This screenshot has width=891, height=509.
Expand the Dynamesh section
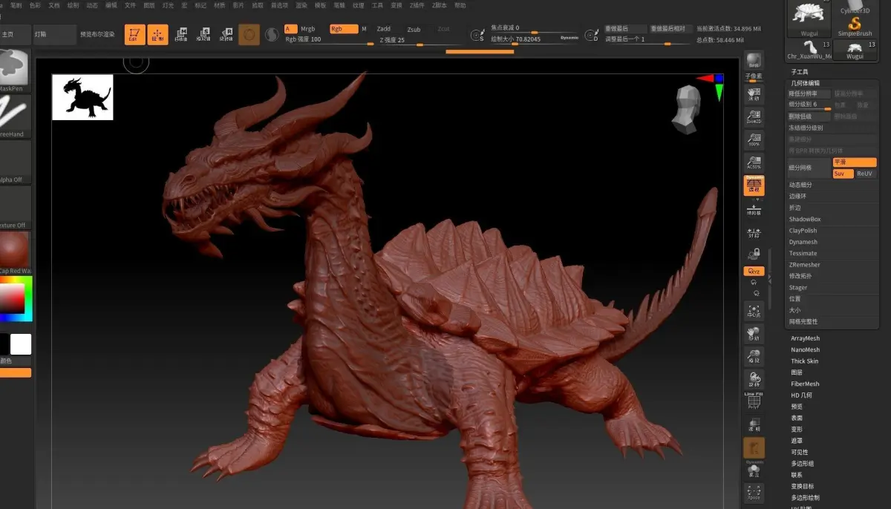(803, 242)
